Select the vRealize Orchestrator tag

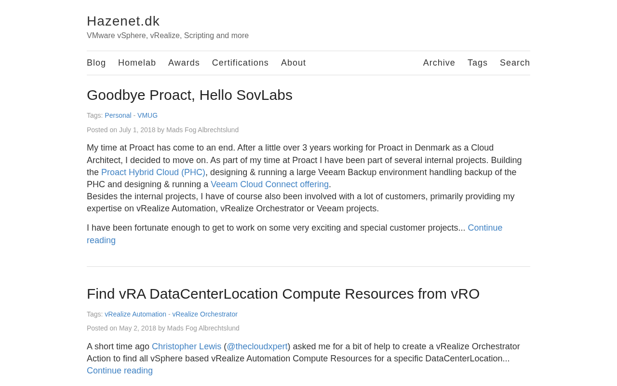[x=205, y=314]
